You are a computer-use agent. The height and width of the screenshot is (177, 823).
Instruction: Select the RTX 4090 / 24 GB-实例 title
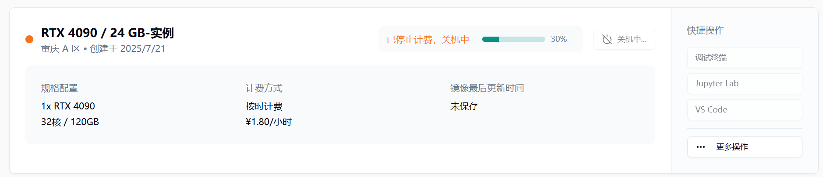click(x=107, y=33)
